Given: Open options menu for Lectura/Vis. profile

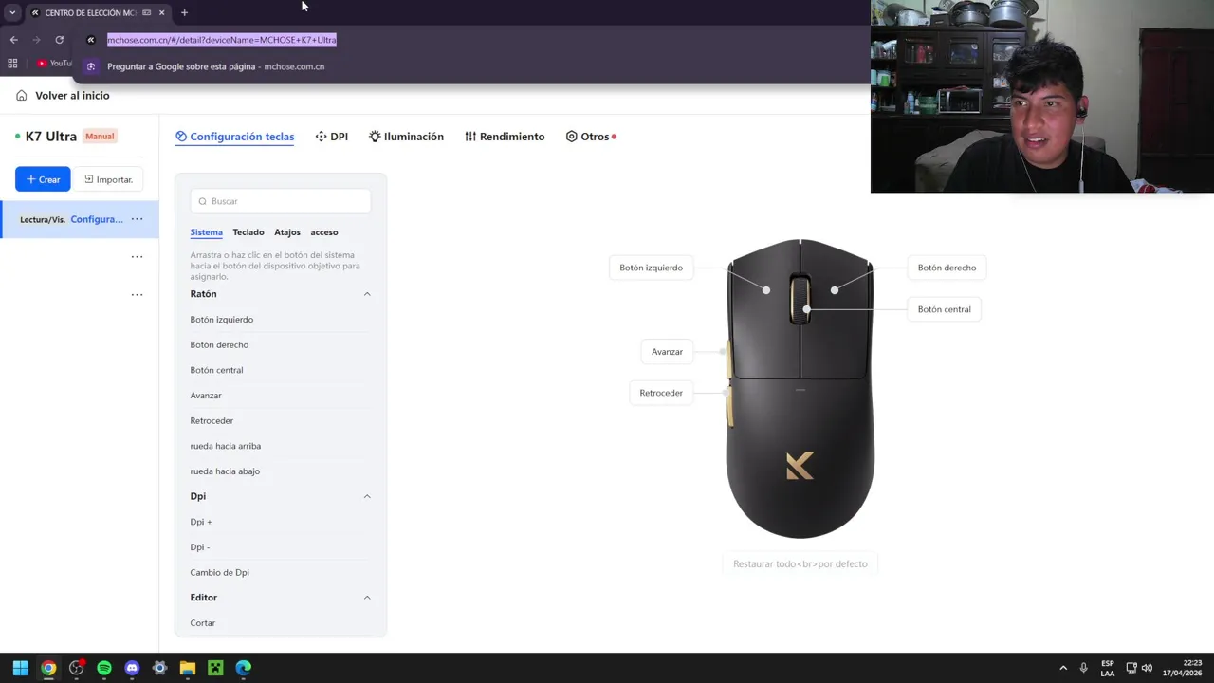Looking at the screenshot, I should click(x=137, y=219).
